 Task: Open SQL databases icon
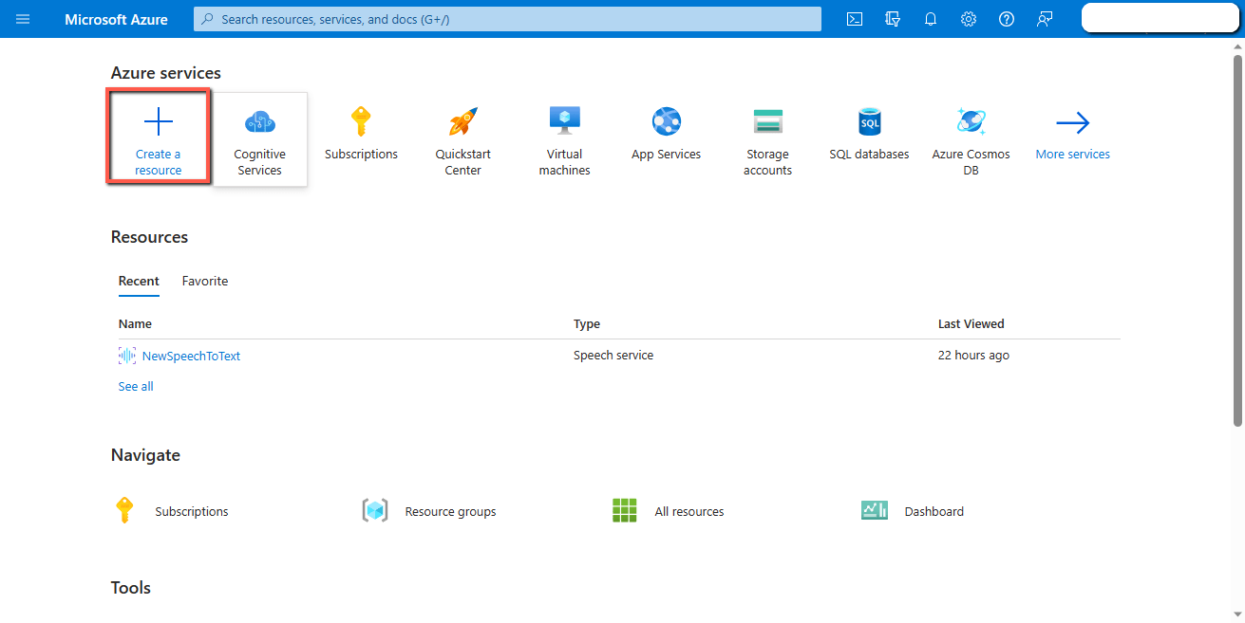[x=869, y=121]
